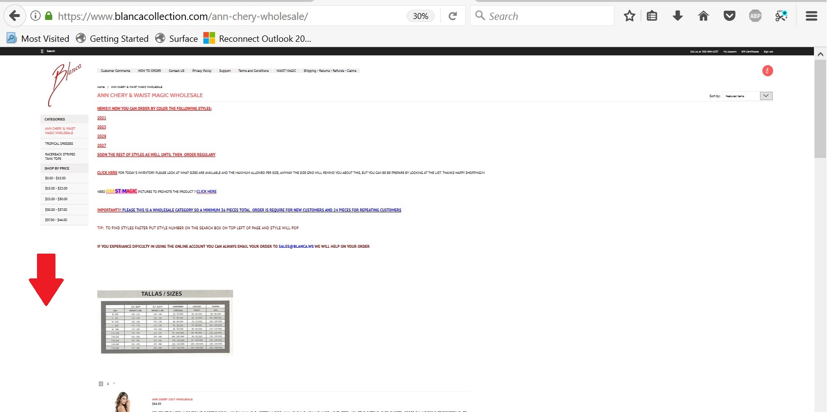Save page with the Pocket icon
The width and height of the screenshot is (831, 412).
pyautogui.click(x=729, y=16)
